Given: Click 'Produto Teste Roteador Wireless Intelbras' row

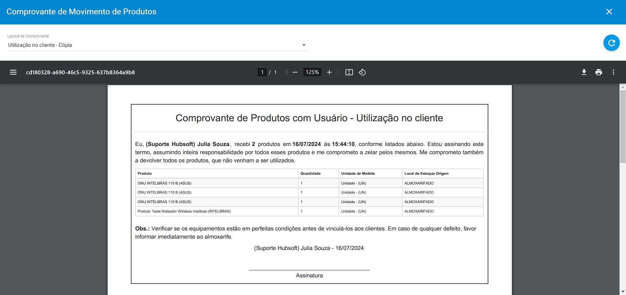Looking at the screenshot, I should click(x=309, y=211).
